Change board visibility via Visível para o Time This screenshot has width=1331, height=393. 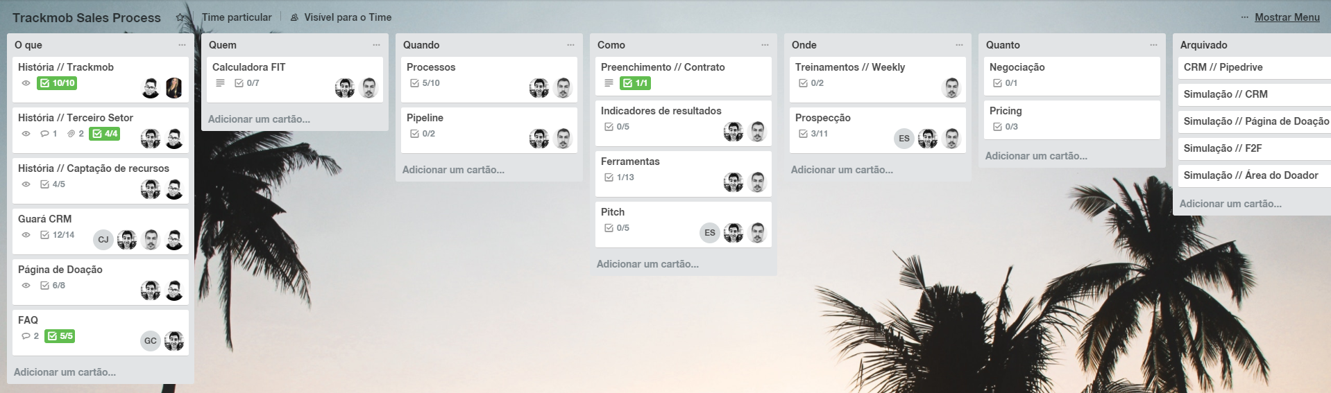tap(341, 17)
